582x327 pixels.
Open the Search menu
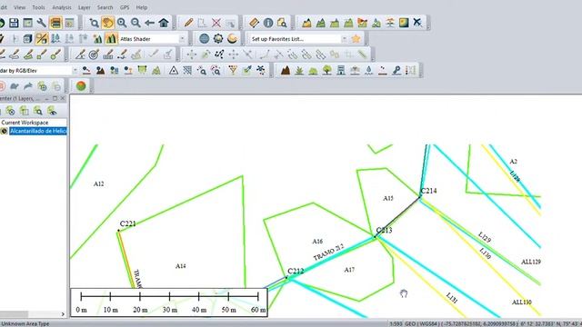click(x=105, y=7)
